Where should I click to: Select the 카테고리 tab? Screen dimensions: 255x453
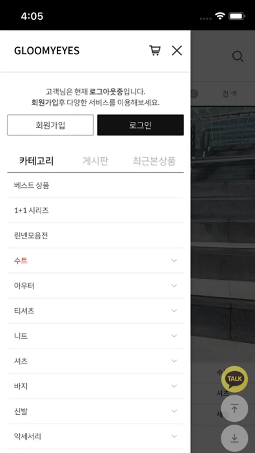pyautogui.click(x=36, y=161)
